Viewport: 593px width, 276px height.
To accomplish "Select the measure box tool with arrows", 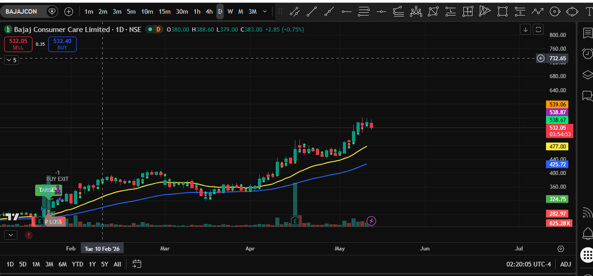I will (468, 11).
